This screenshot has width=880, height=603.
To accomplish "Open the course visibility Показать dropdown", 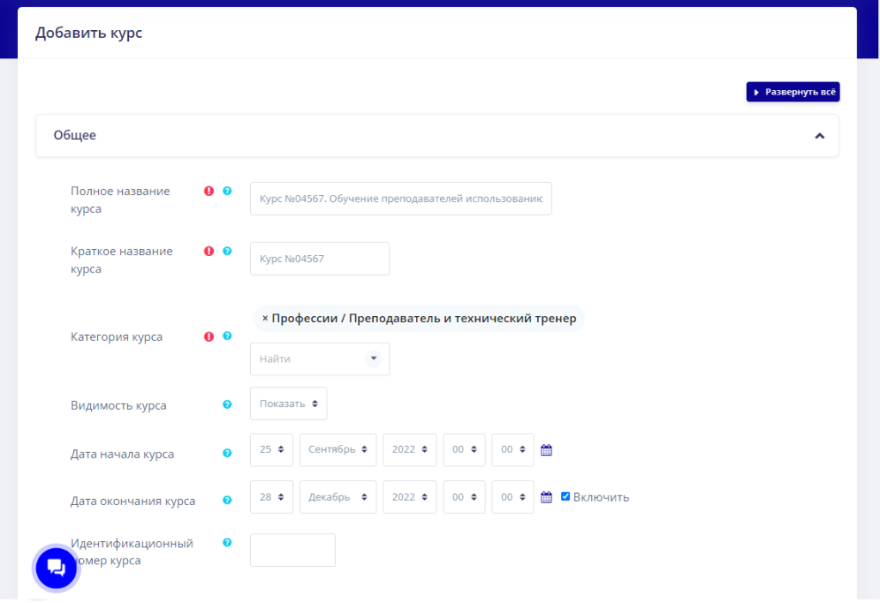I will click(x=289, y=404).
